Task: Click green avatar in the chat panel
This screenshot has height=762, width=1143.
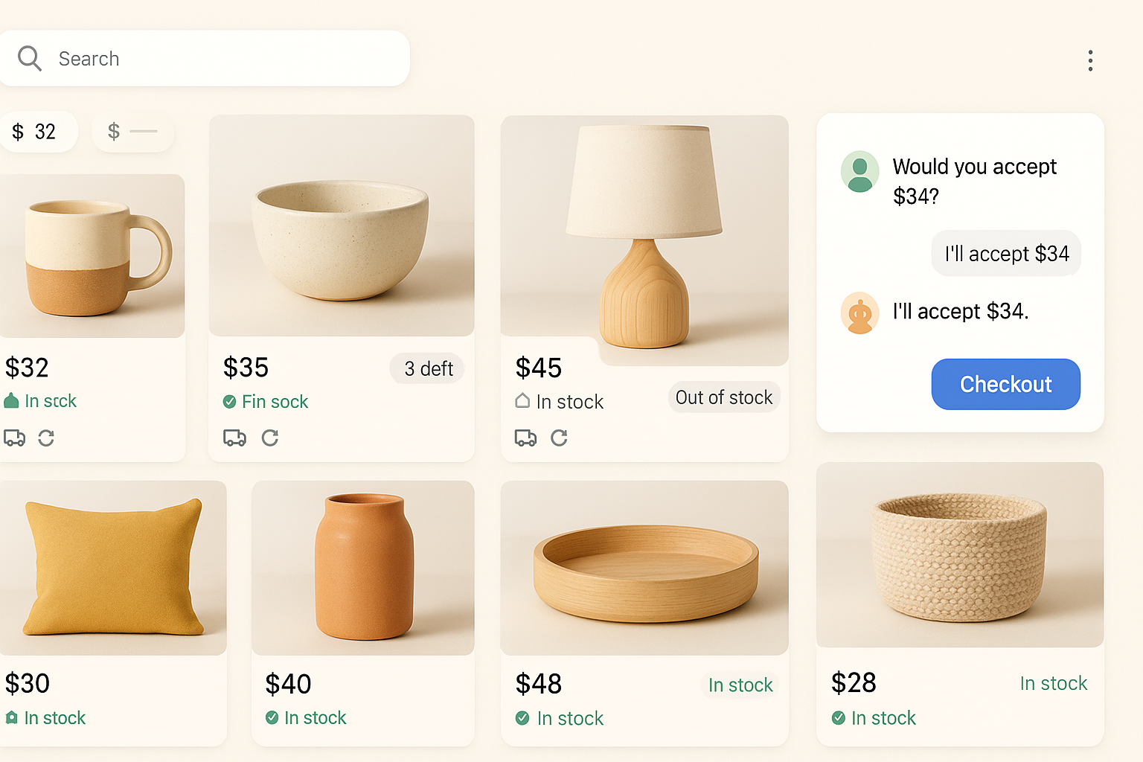Action: (x=859, y=172)
